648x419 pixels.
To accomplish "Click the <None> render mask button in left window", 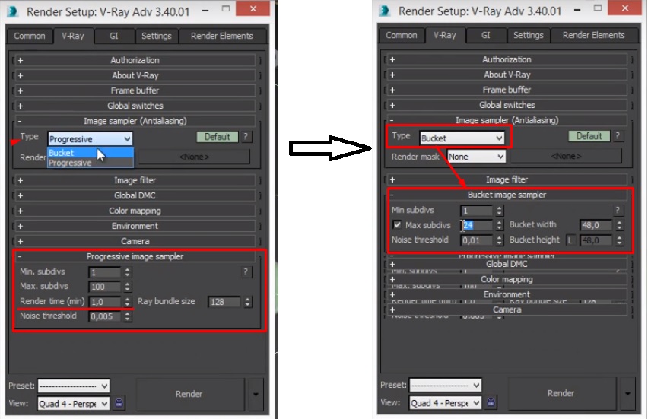I will (194, 157).
